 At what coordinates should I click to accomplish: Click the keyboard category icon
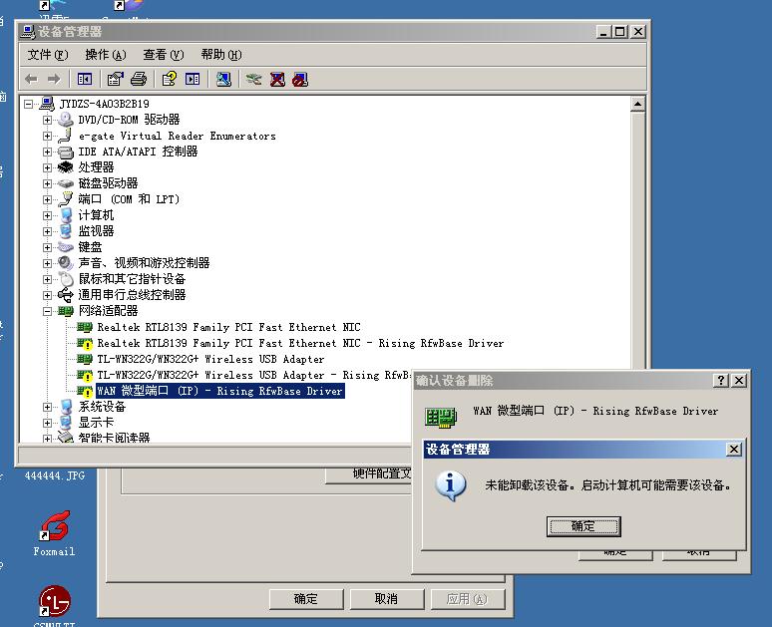tap(65, 247)
